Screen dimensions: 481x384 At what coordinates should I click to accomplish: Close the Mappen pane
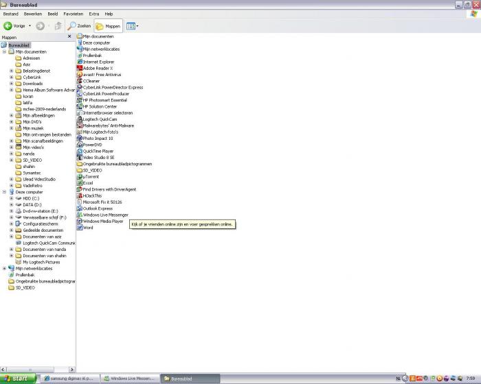point(69,36)
